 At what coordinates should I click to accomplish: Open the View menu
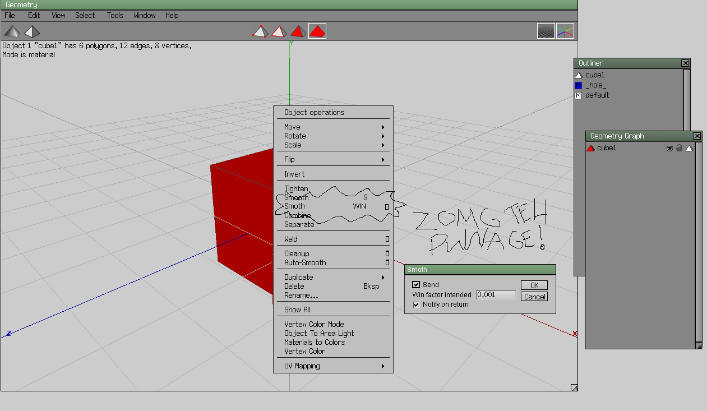point(58,16)
